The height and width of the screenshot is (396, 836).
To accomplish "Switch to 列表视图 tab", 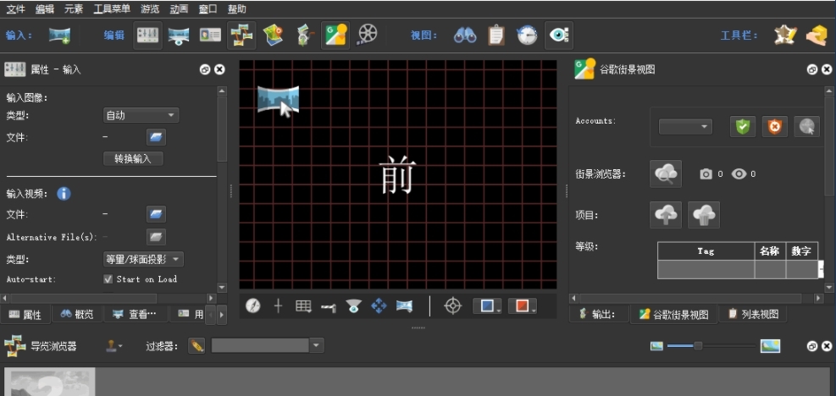I will [753, 314].
